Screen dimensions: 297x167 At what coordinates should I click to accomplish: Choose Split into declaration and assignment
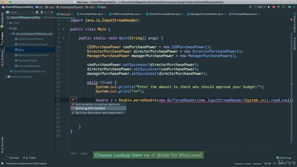(98, 113)
